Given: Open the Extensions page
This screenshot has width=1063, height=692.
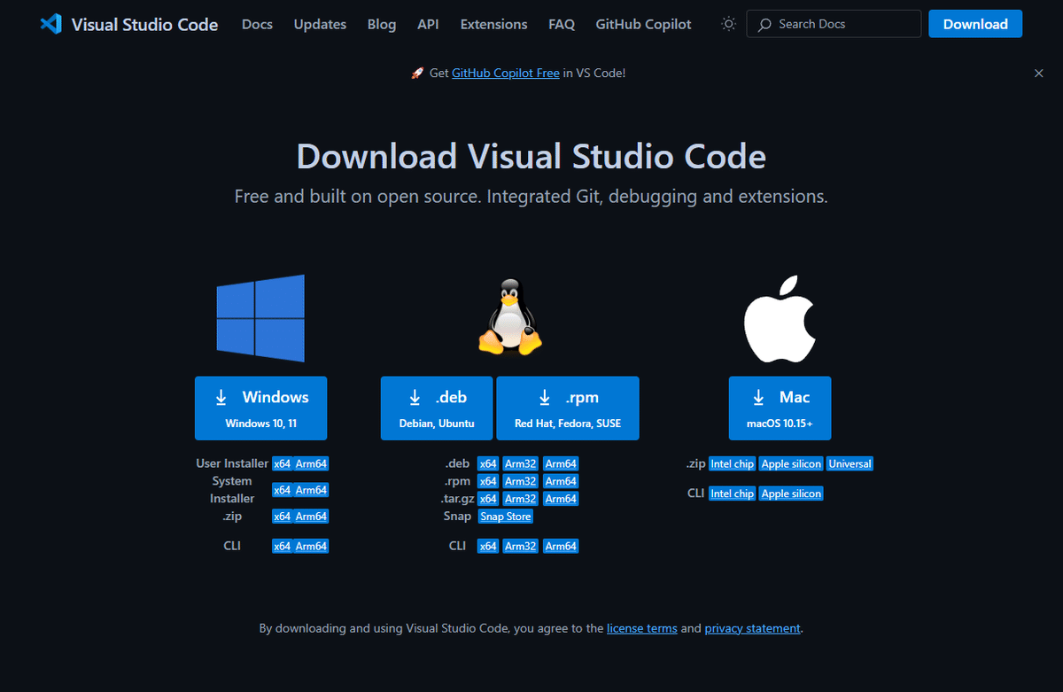Looking at the screenshot, I should pyautogui.click(x=493, y=25).
